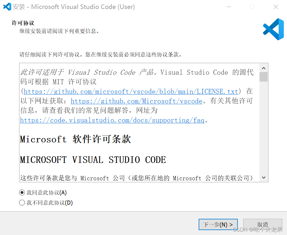Click the scroll down arrow in license box
287x235 pixels.
[x=264, y=177]
